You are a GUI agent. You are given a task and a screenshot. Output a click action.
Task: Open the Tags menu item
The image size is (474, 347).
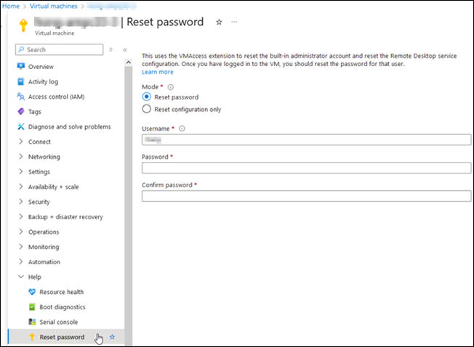tap(35, 112)
